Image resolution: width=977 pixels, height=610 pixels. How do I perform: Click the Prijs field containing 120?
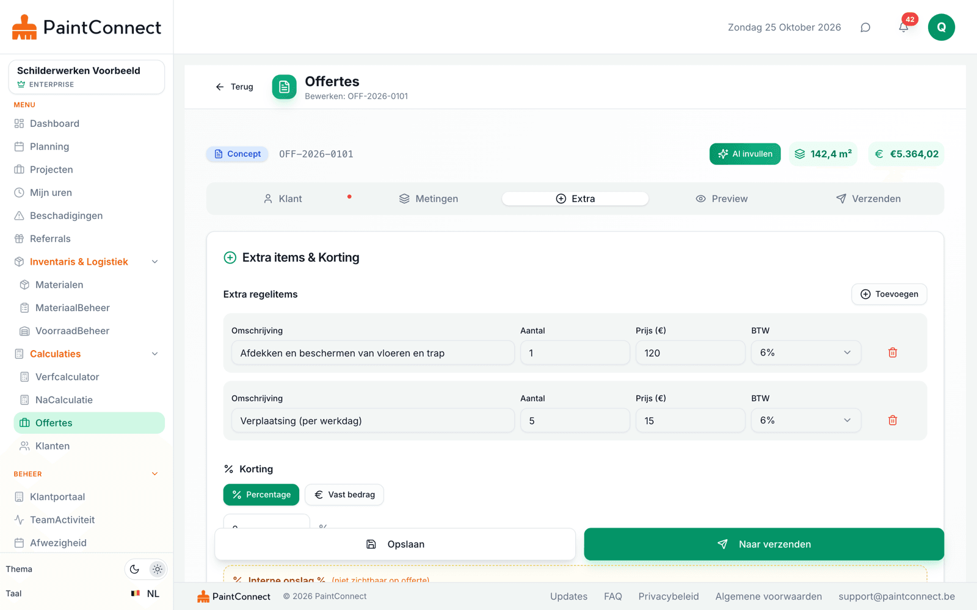[x=690, y=353]
